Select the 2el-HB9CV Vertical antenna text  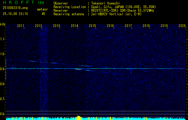coord(116,14)
